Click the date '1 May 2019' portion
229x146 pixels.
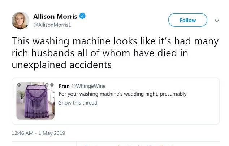(x=52, y=133)
